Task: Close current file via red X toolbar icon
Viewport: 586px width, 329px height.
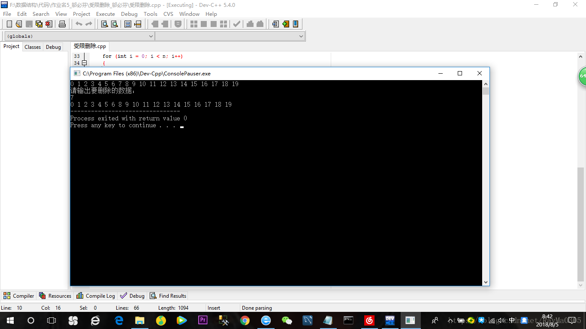Action: [x=49, y=24]
